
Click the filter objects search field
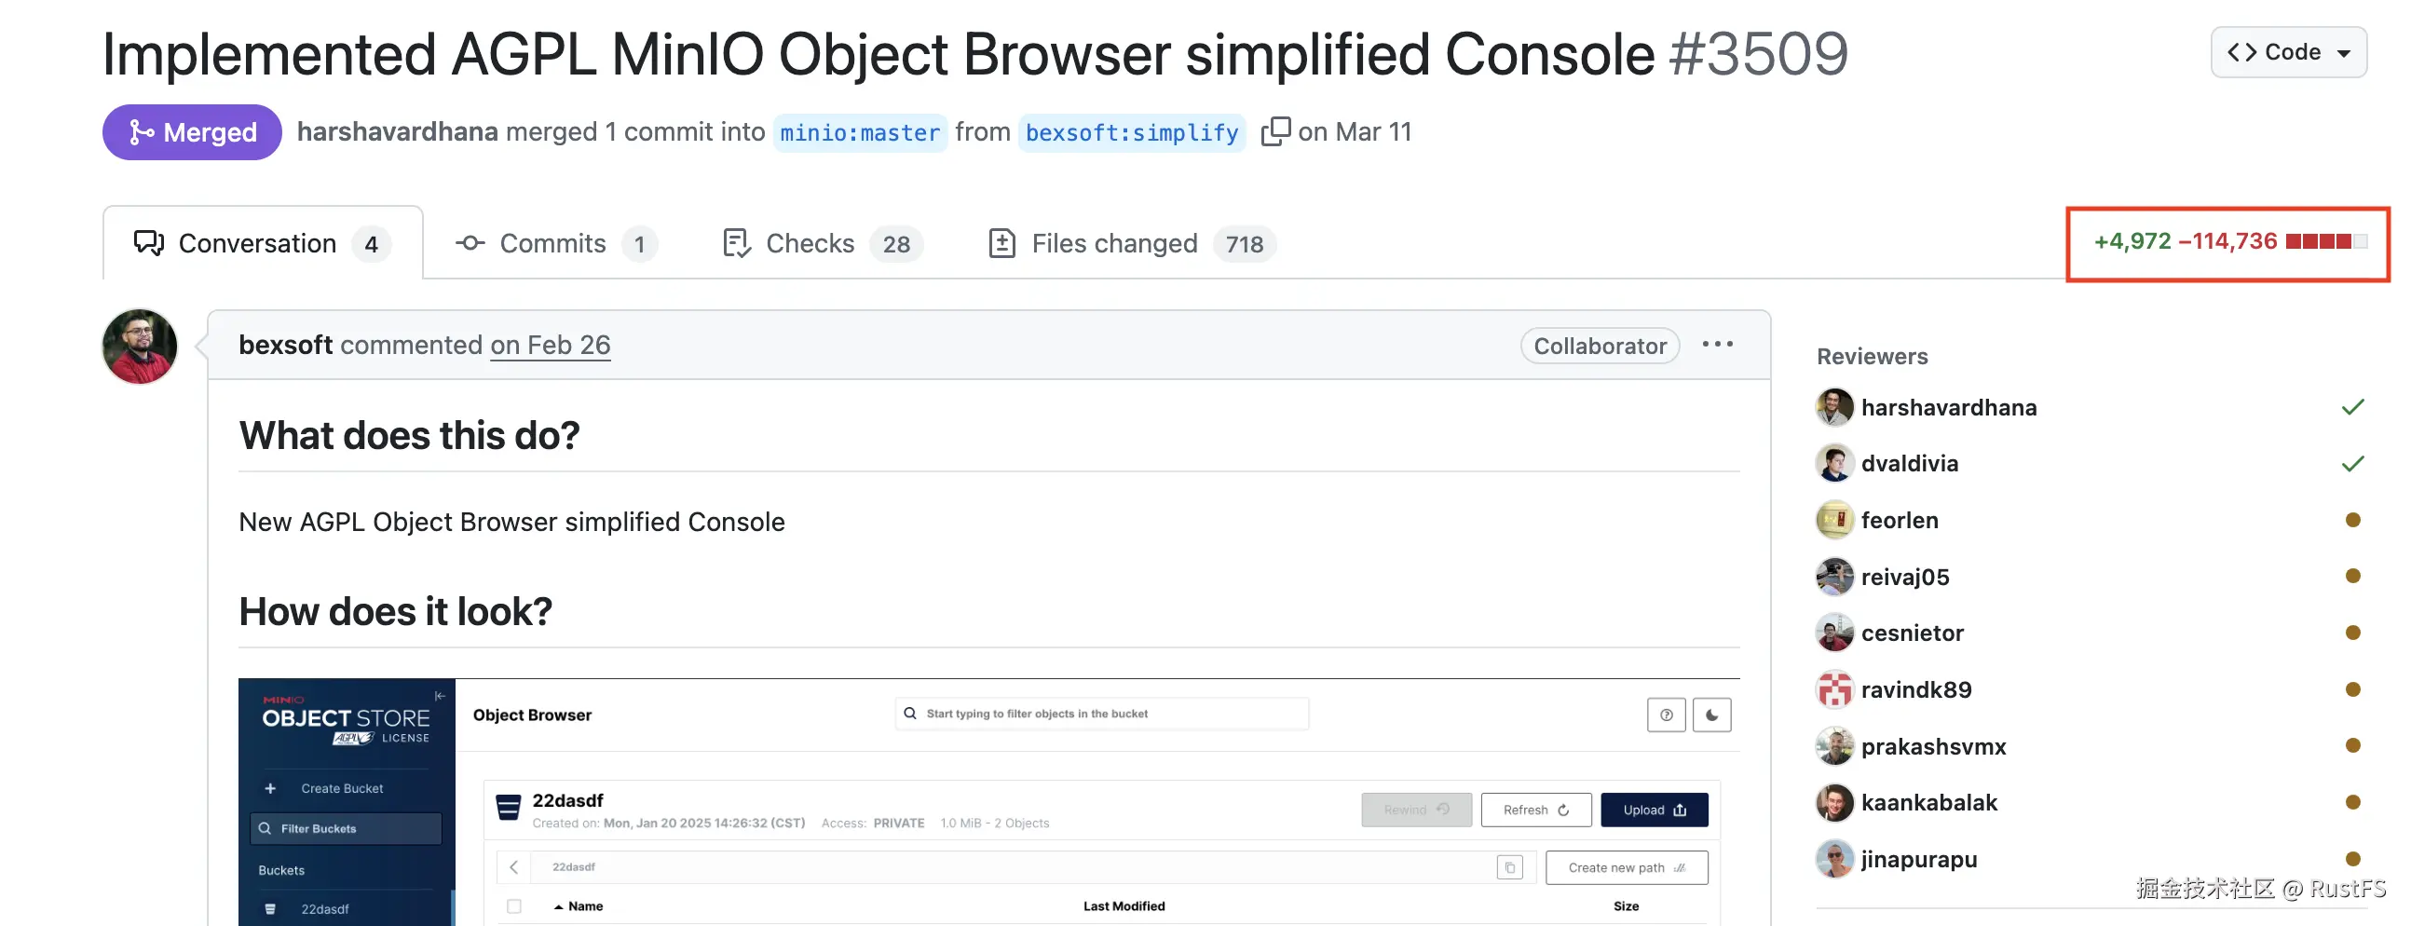(x=1104, y=715)
